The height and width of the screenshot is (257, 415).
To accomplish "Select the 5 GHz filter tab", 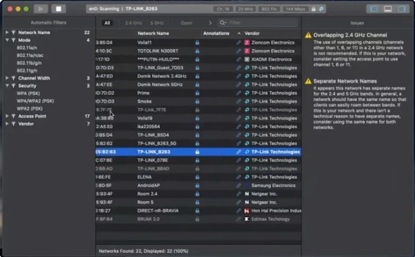I will [x=157, y=23].
